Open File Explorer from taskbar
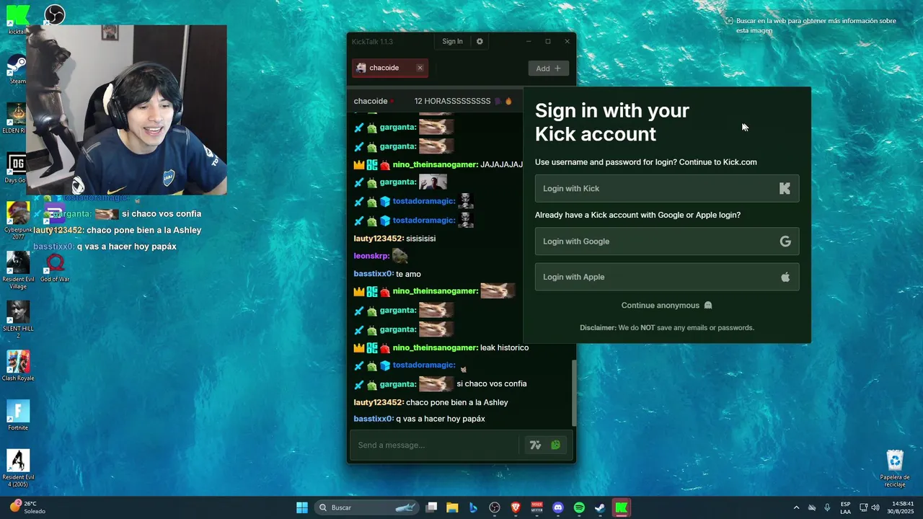The height and width of the screenshot is (519, 923). coord(452,507)
